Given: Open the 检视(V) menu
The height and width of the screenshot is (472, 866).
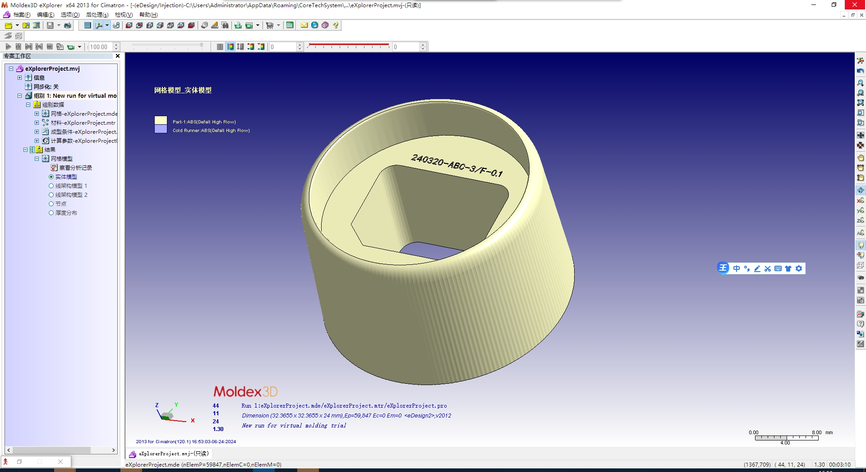Looking at the screenshot, I should (x=124, y=15).
